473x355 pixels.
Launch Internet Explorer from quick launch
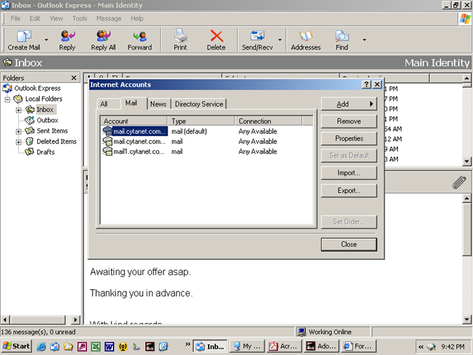[41, 346]
